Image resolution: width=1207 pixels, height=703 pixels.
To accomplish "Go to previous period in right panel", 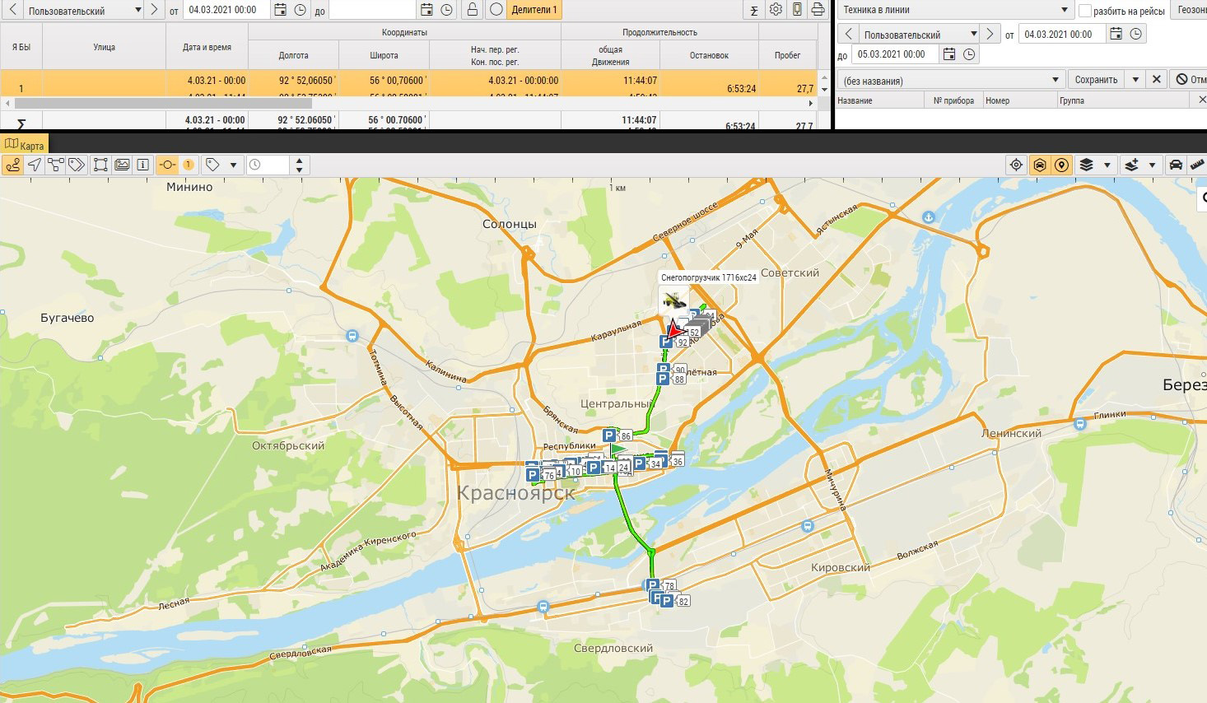I will point(849,35).
